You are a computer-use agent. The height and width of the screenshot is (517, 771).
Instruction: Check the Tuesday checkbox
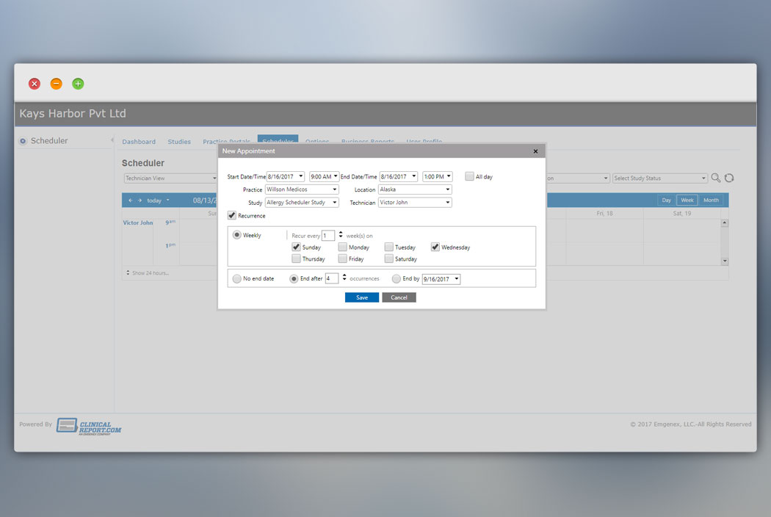click(389, 247)
